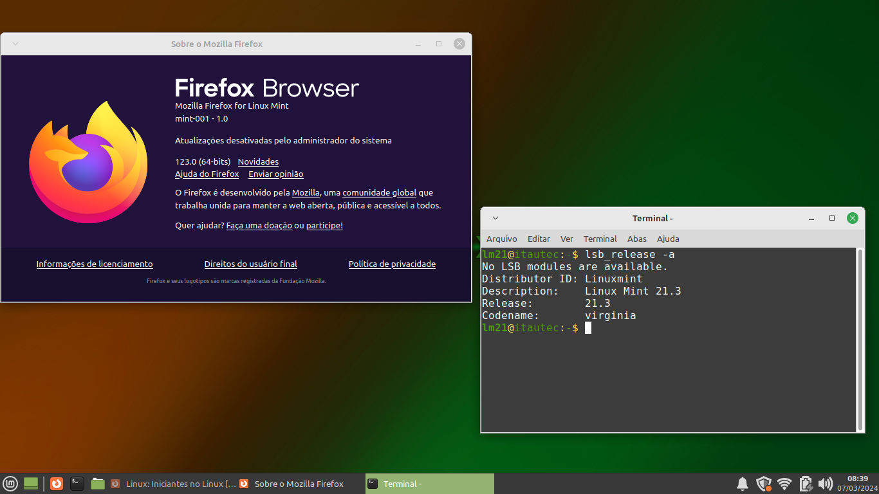Image resolution: width=879 pixels, height=494 pixels.
Task: Open Política de privacidade link
Action: click(392, 264)
